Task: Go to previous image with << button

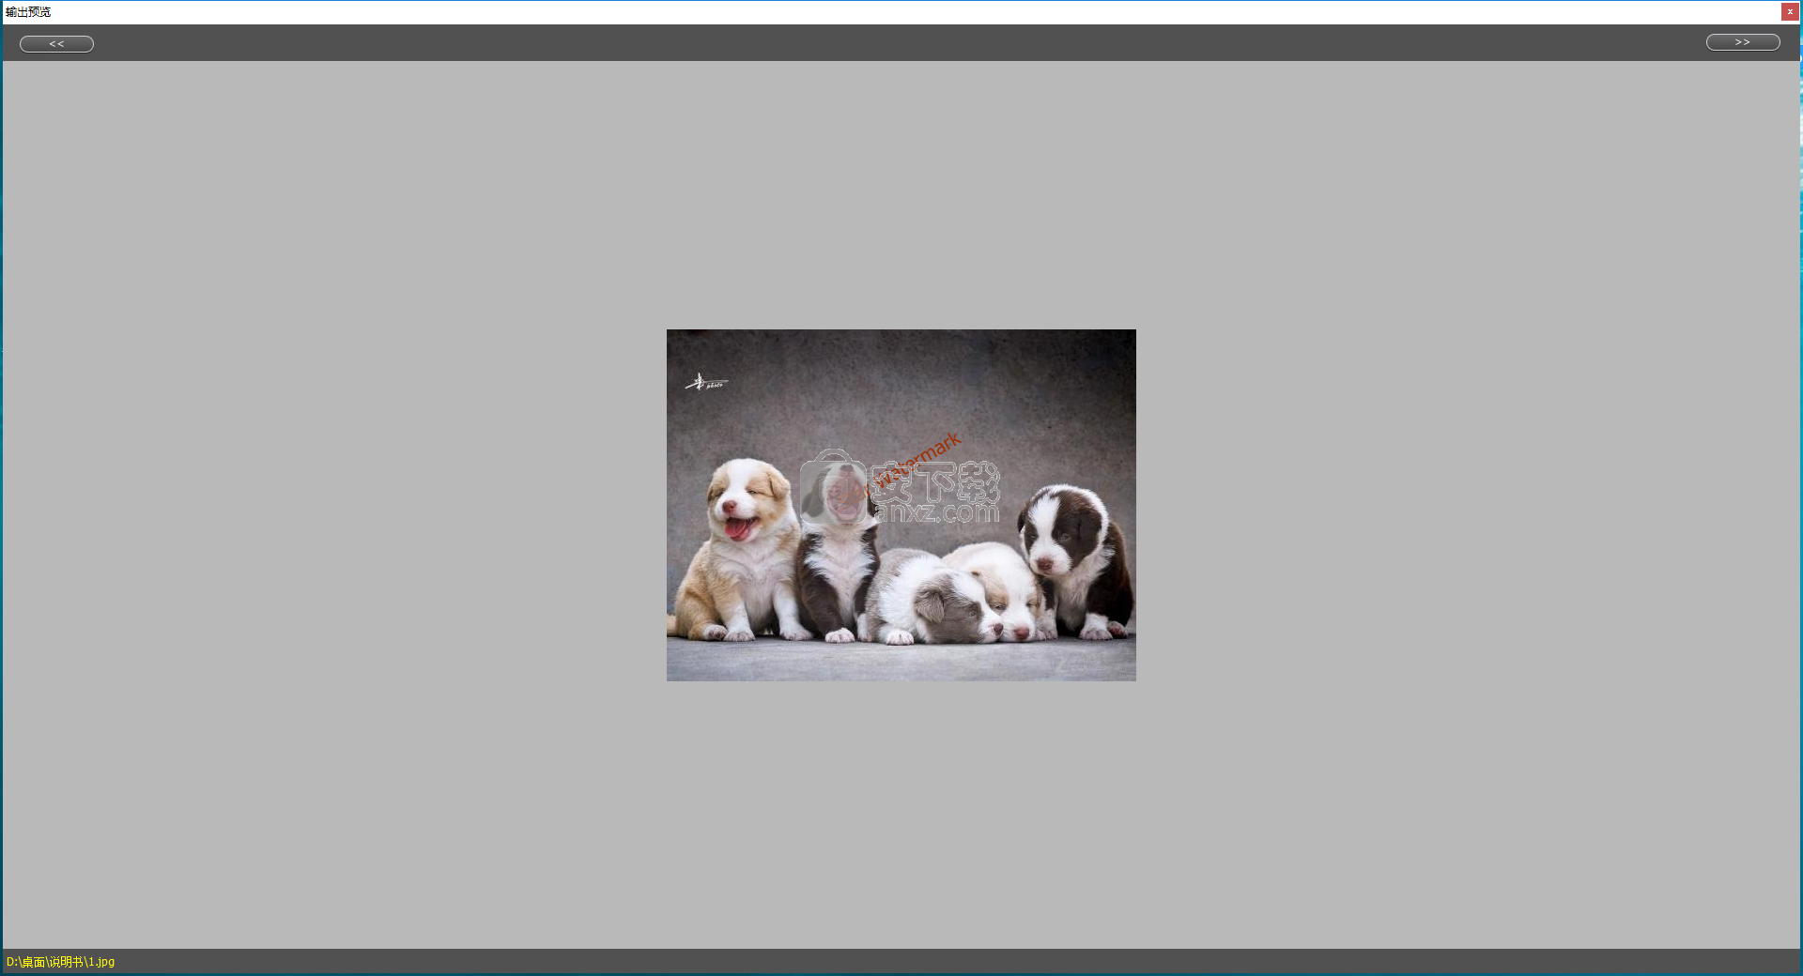Action: 56,44
